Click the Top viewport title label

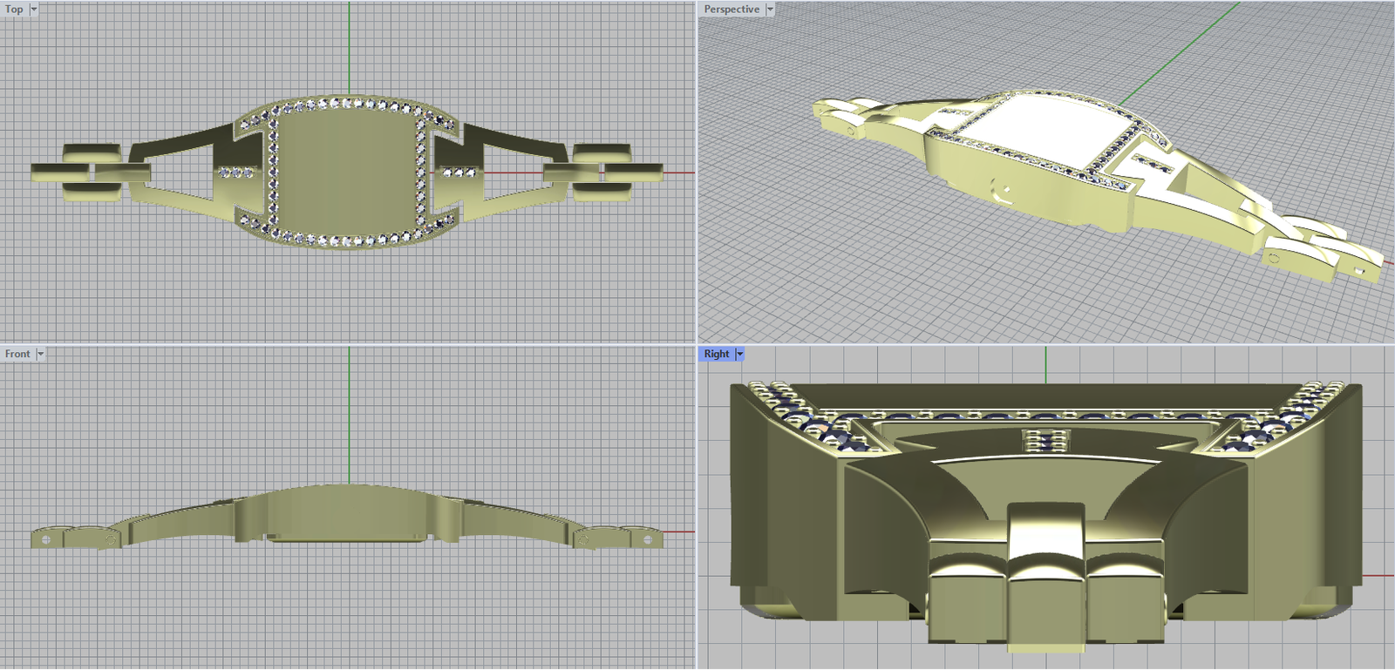point(14,10)
